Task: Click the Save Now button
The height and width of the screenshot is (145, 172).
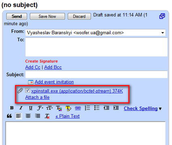Action: coord(47,17)
